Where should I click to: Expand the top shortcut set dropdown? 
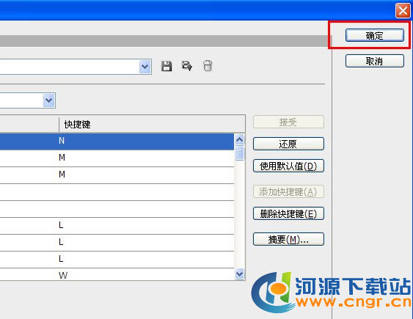[145, 67]
